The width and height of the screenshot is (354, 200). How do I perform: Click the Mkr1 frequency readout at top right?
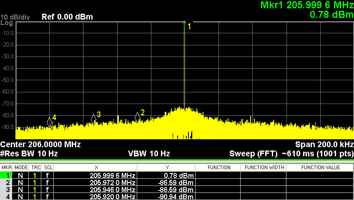307,5
